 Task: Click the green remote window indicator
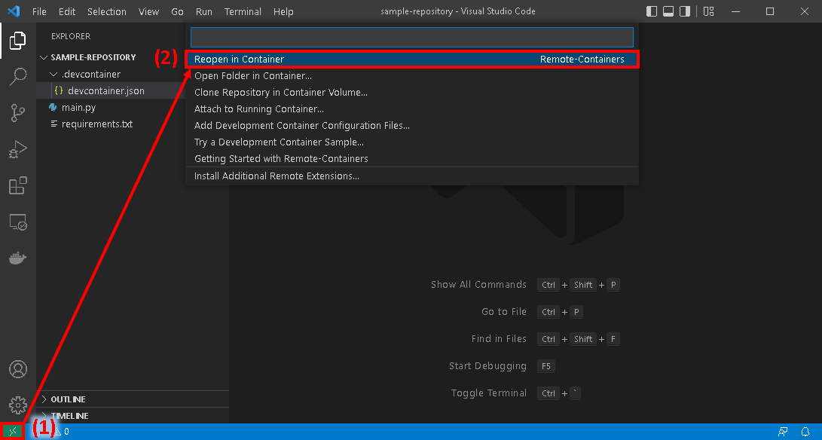pyautogui.click(x=12, y=432)
